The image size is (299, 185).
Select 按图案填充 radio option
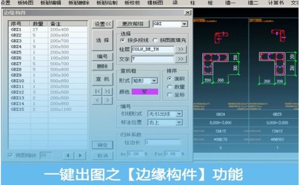pyautogui.click(x=155, y=40)
